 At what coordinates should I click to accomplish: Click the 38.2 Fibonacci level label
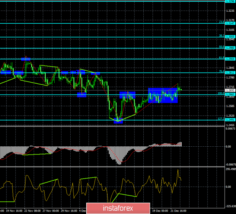coord(221,36)
